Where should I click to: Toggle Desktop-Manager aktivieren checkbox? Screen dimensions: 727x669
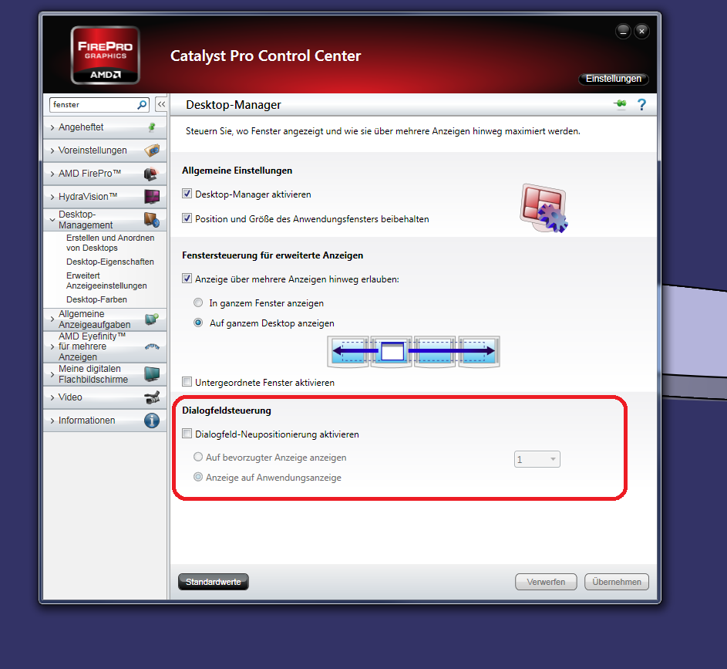coord(187,194)
